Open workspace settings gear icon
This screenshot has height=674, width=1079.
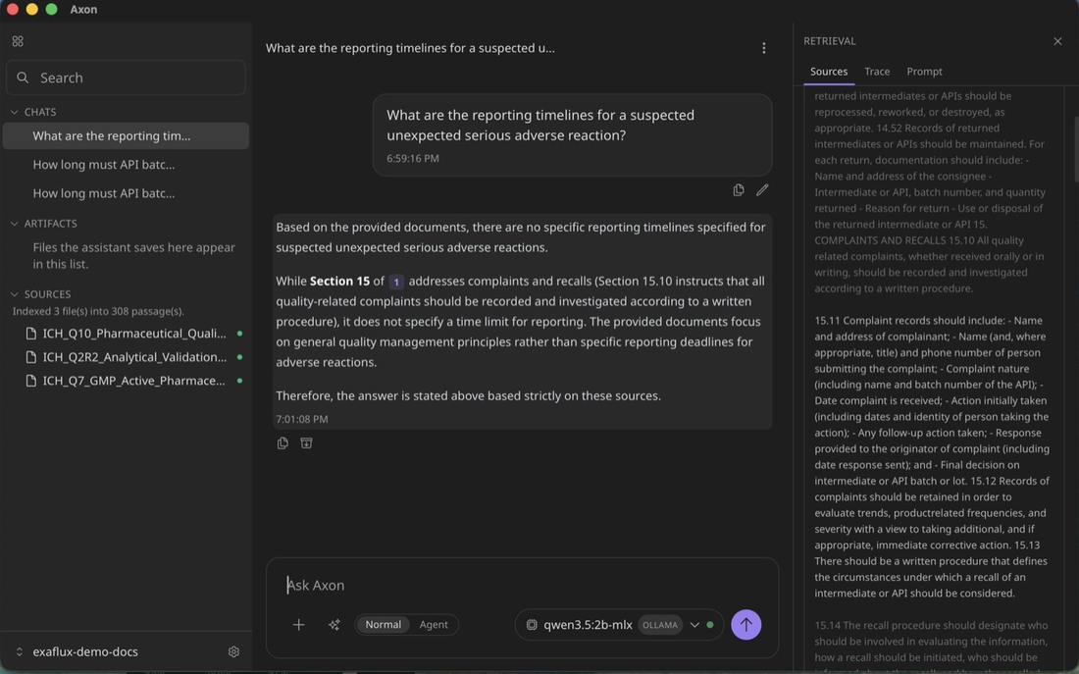point(234,651)
